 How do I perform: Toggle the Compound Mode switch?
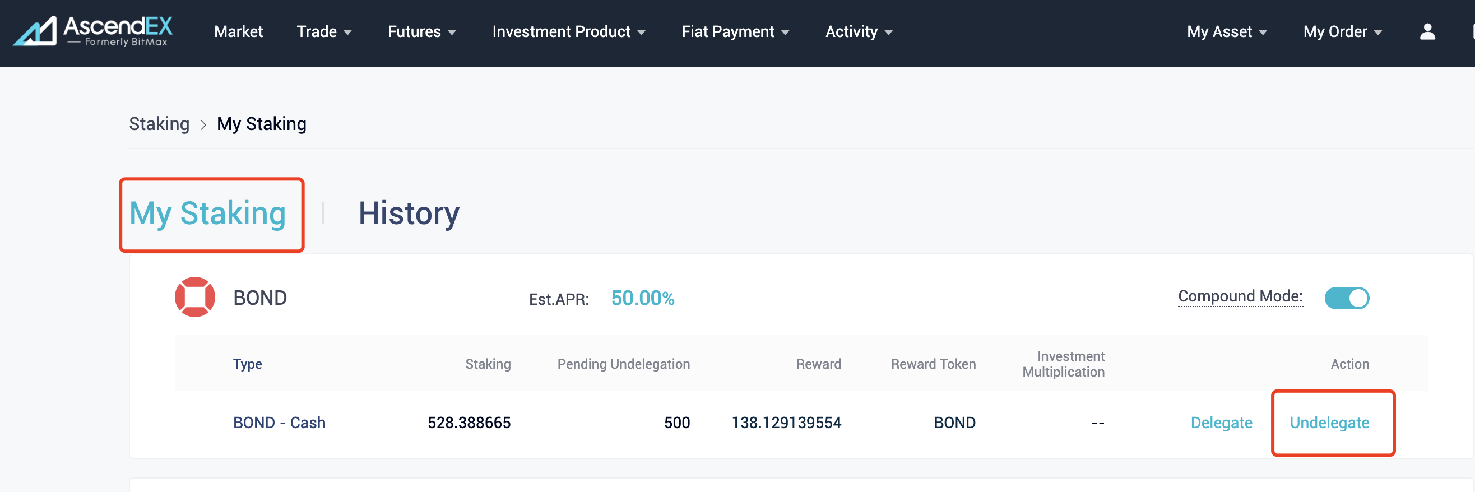[x=1346, y=298]
